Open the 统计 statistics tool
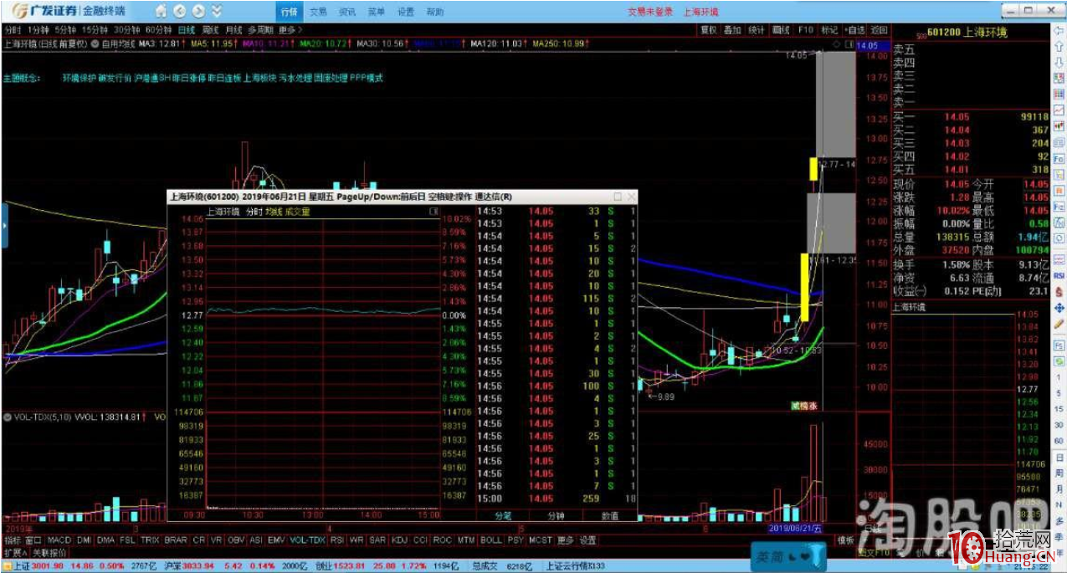The height and width of the screenshot is (573, 1067). pos(757,30)
